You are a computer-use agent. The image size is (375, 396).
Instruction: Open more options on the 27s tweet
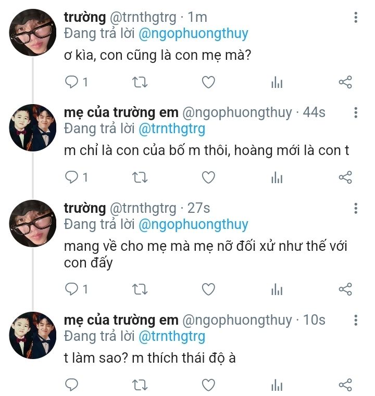(356, 208)
